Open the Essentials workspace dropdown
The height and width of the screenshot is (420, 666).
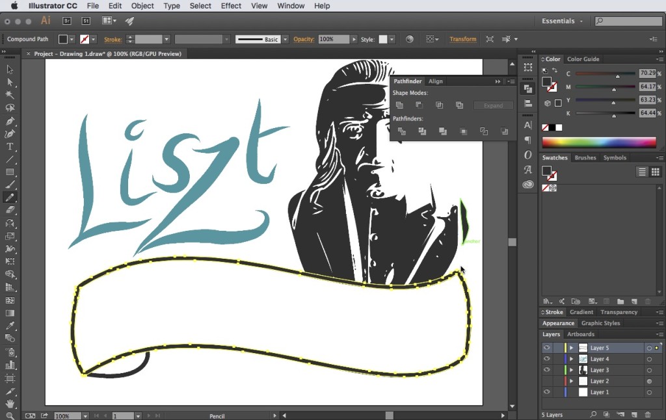562,21
